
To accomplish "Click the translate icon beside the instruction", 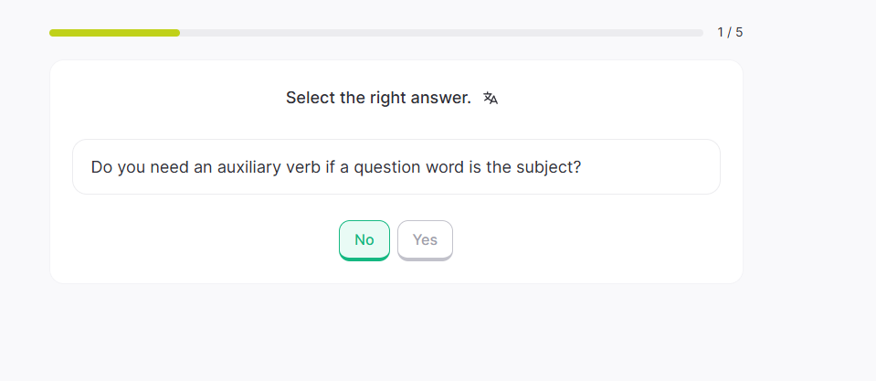I will tap(491, 98).
